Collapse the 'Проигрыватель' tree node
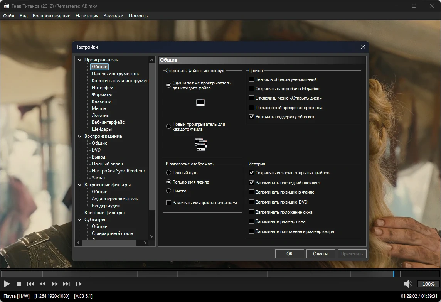 [x=80, y=60]
